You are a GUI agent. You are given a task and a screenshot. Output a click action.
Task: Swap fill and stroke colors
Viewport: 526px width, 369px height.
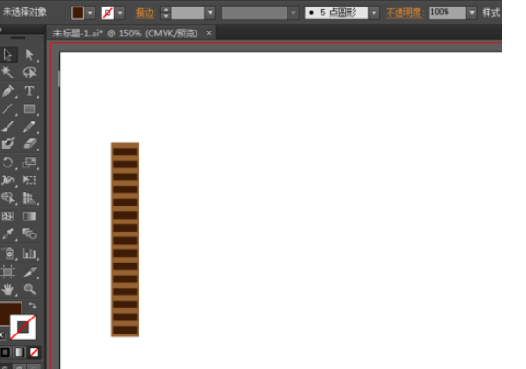32,305
